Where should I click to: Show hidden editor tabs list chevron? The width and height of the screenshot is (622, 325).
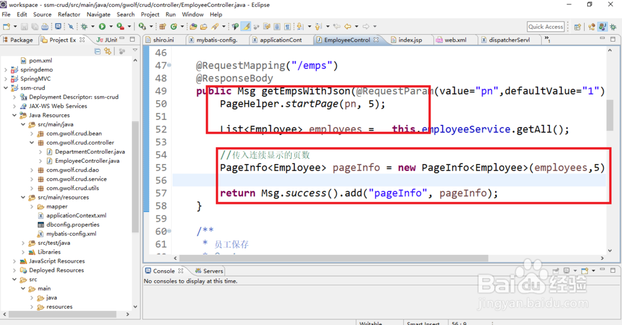coord(547,39)
